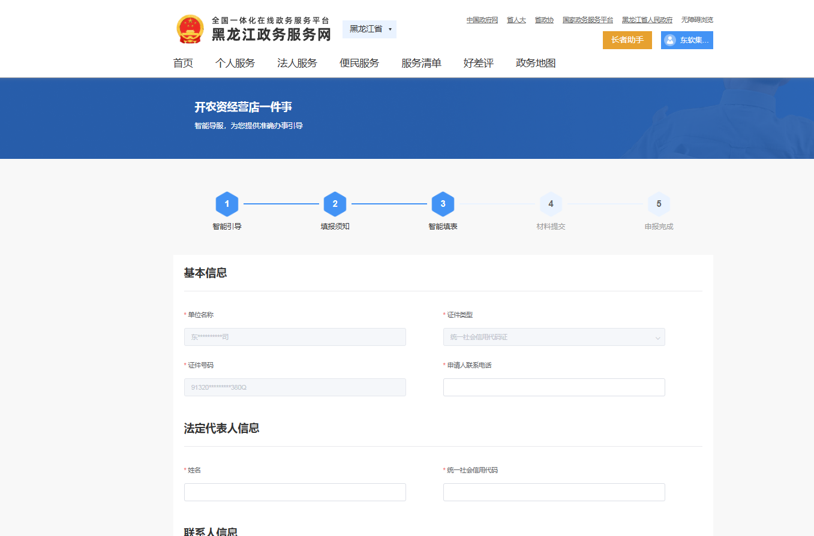Click the 长者助手 button
The width and height of the screenshot is (814, 536).
(627, 40)
